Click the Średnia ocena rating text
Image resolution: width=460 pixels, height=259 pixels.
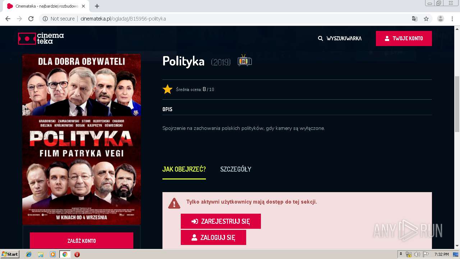point(195,90)
